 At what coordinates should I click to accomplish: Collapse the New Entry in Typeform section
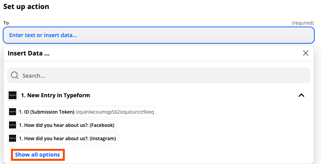(301, 95)
